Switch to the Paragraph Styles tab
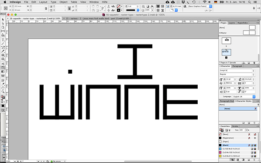Viewport: 261px width, 163px height. (x=227, y=101)
